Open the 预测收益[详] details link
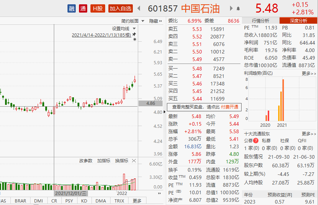This screenshot has height=205, width=318. click(x=280, y=195)
